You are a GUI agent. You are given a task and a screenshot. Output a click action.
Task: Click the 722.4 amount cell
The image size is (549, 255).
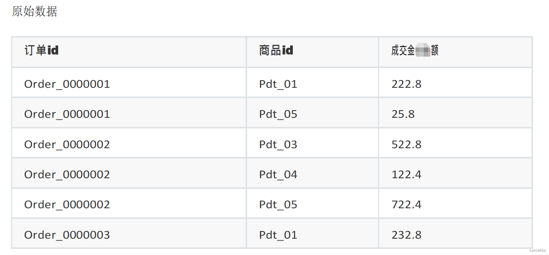406,204
